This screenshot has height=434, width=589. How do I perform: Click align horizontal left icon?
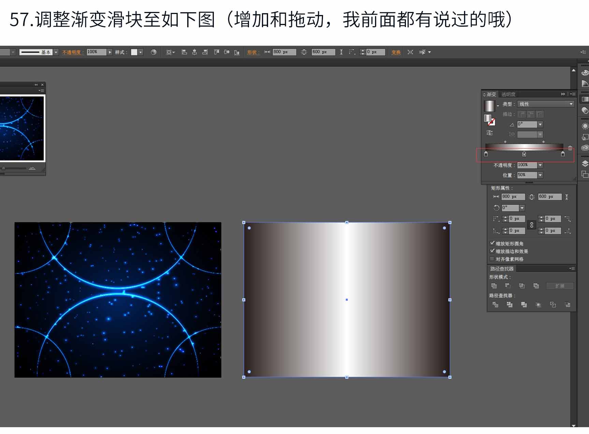point(184,52)
